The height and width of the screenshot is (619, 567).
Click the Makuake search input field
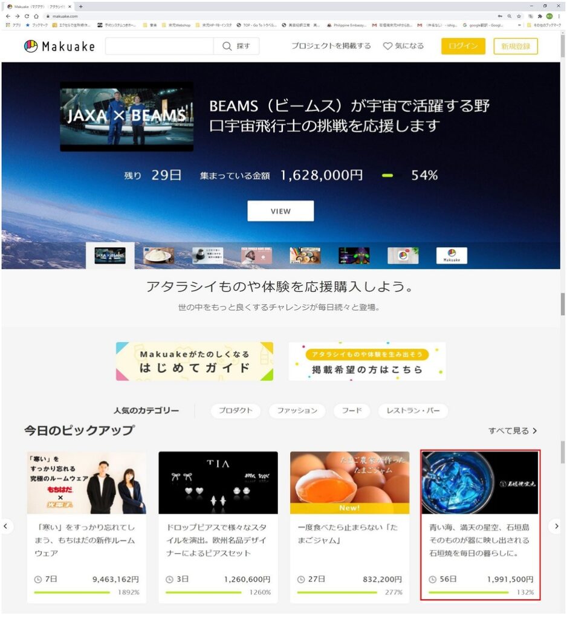[x=159, y=46]
